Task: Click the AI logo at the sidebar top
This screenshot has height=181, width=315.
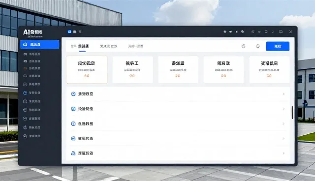Action: tap(33, 33)
